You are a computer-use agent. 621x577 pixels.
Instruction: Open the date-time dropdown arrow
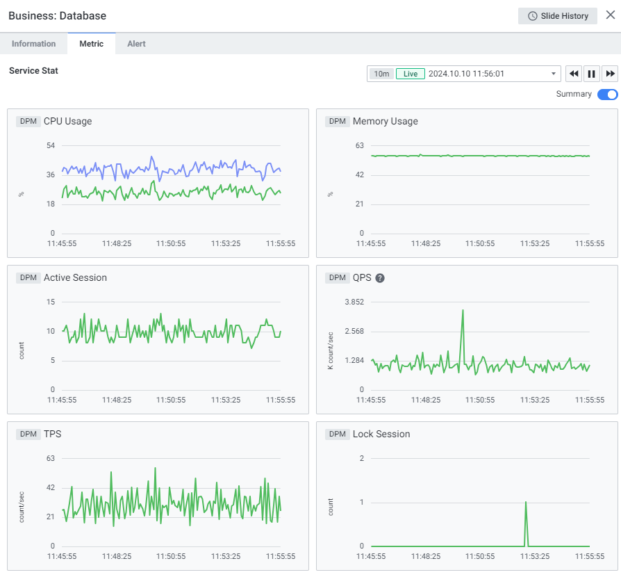coord(554,74)
